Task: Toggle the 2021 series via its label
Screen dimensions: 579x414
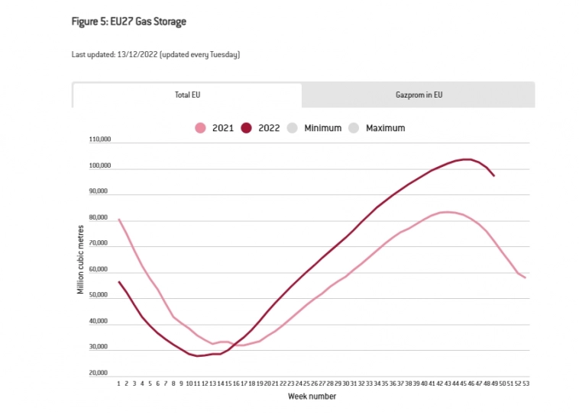Action: click(x=222, y=128)
